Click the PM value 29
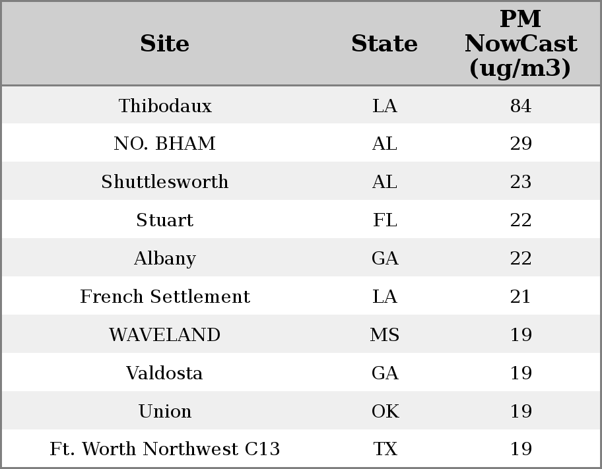 coord(520,144)
